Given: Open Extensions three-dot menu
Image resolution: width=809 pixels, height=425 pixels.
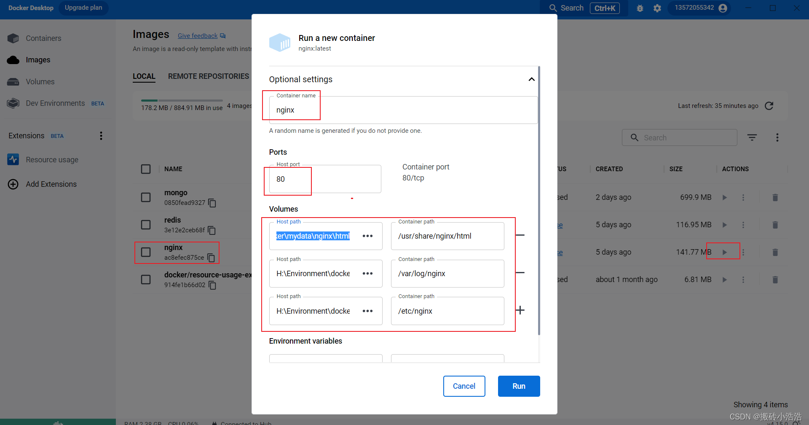Looking at the screenshot, I should tap(101, 136).
